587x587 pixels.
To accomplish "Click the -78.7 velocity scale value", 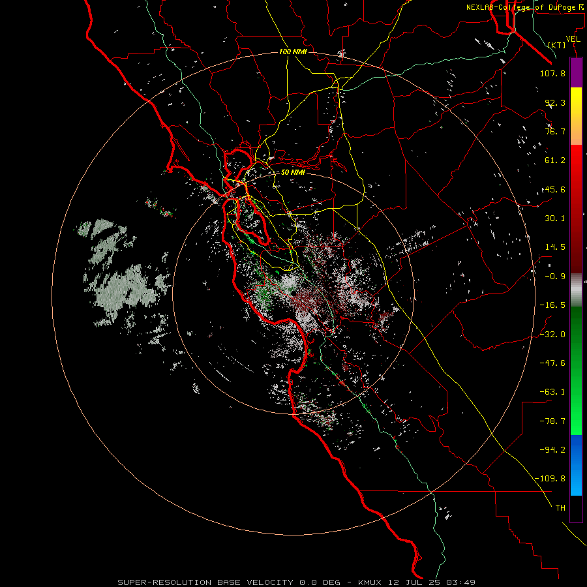I will 552,421.
